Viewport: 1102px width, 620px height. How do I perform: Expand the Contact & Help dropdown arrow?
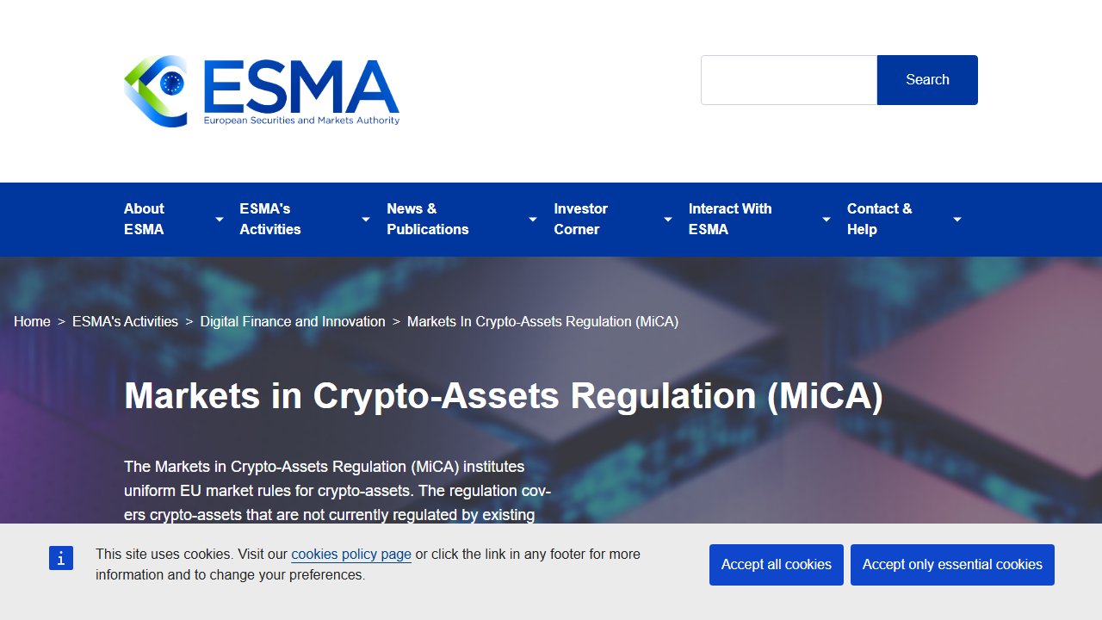957,220
